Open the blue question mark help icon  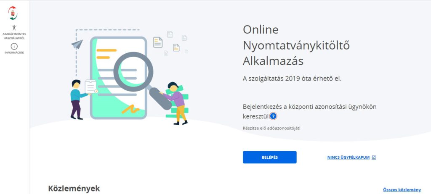[x=273, y=116]
